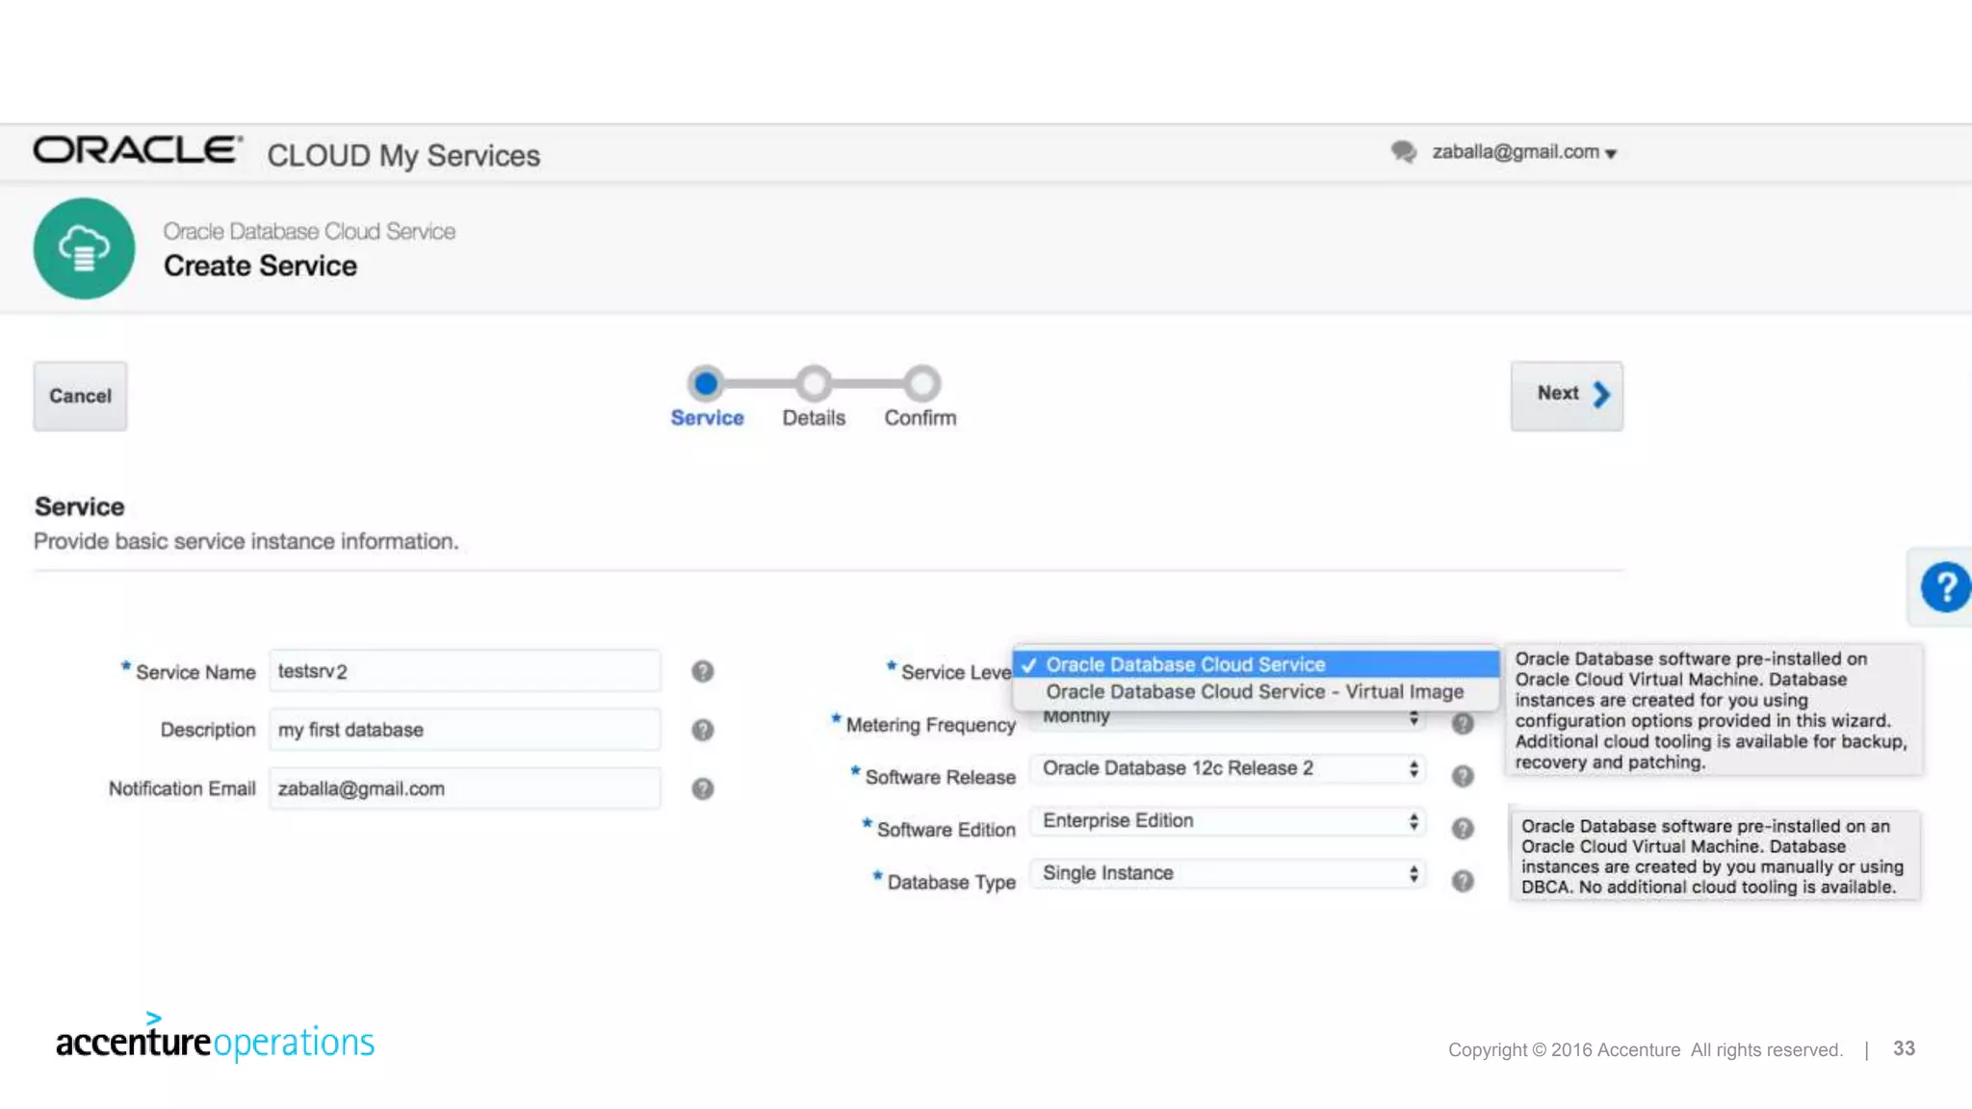1972x1109 pixels.
Task: Expand the Software Edition dropdown
Action: (x=1226, y=821)
